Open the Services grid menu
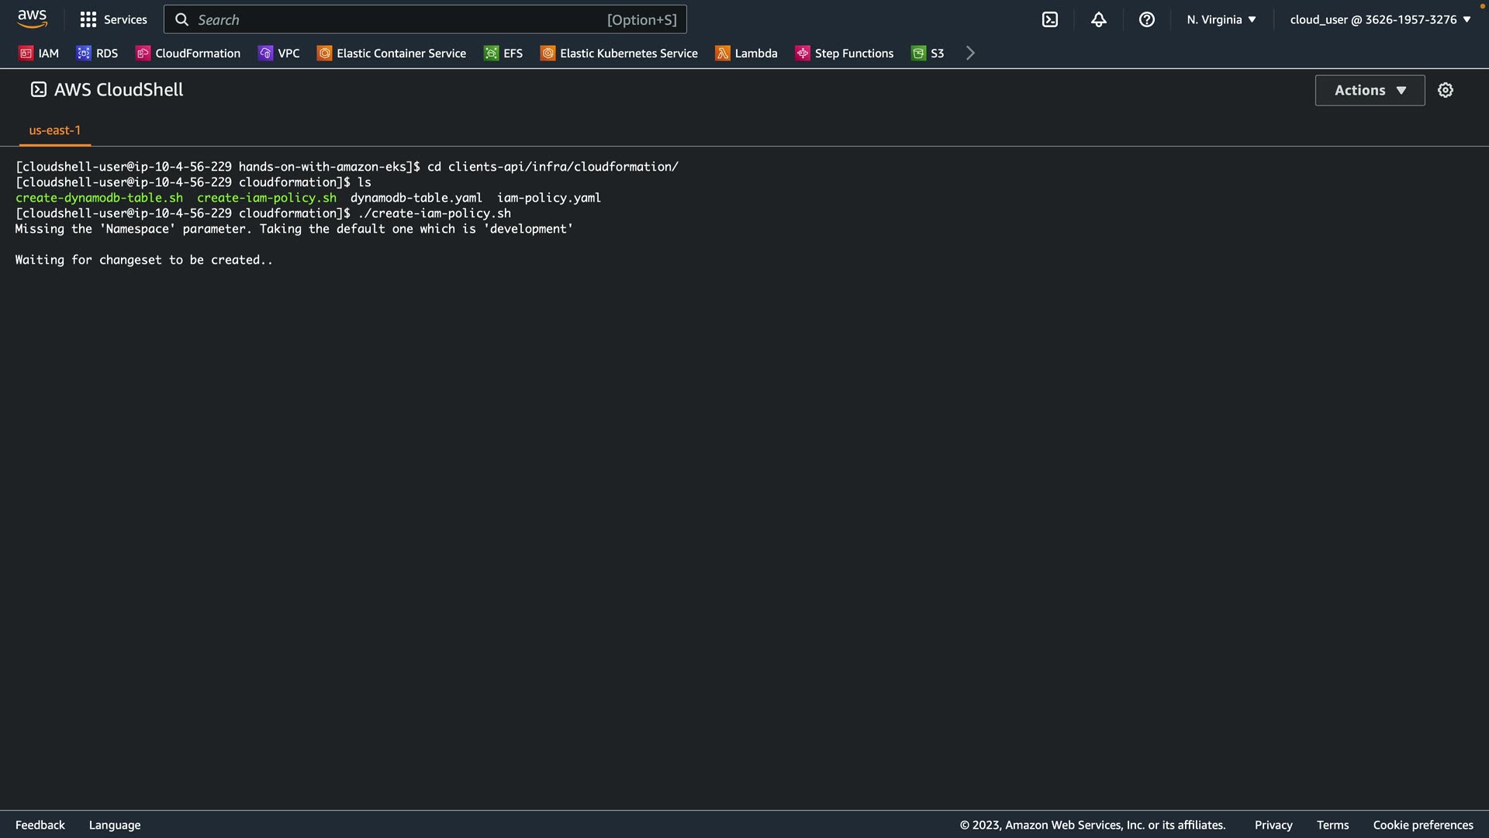The width and height of the screenshot is (1489, 838). 113,19
